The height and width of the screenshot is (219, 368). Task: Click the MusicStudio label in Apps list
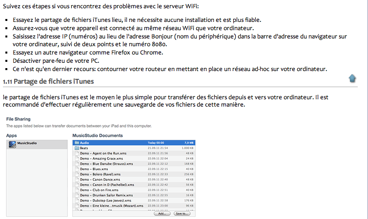pos(27,143)
